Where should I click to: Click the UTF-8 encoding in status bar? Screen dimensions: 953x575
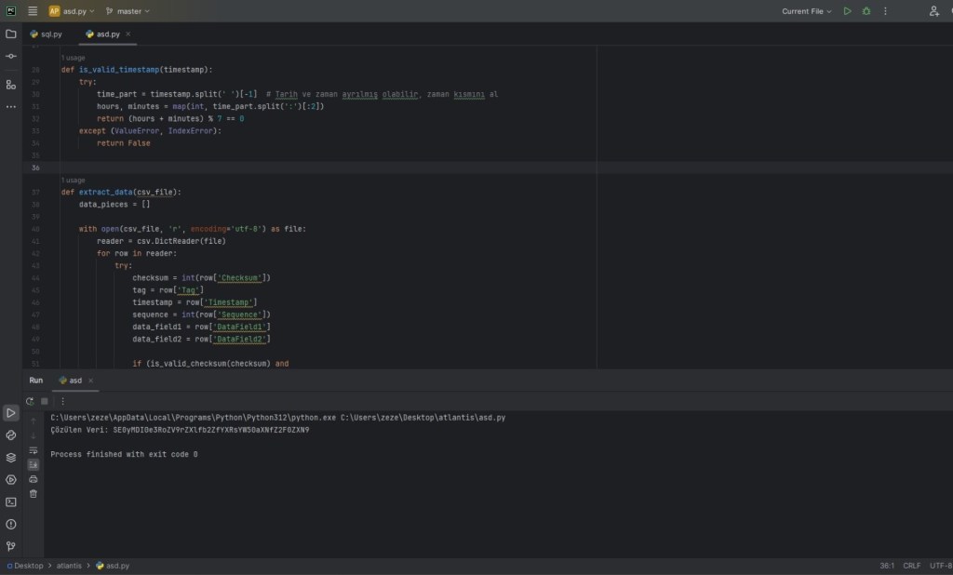point(940,566)
